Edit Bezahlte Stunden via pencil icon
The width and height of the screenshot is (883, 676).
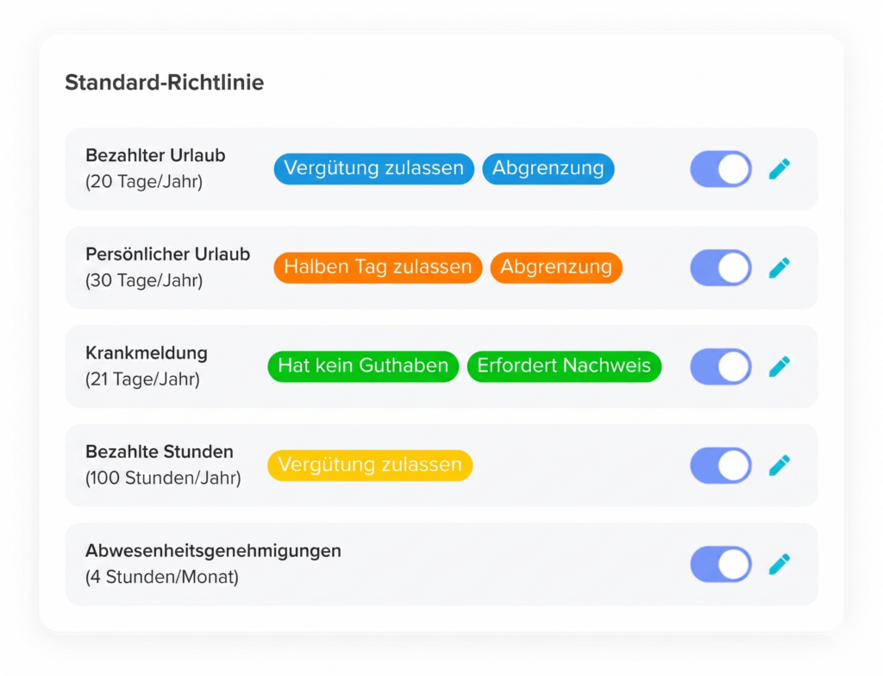pyautogui.click(x=780, y=466)
